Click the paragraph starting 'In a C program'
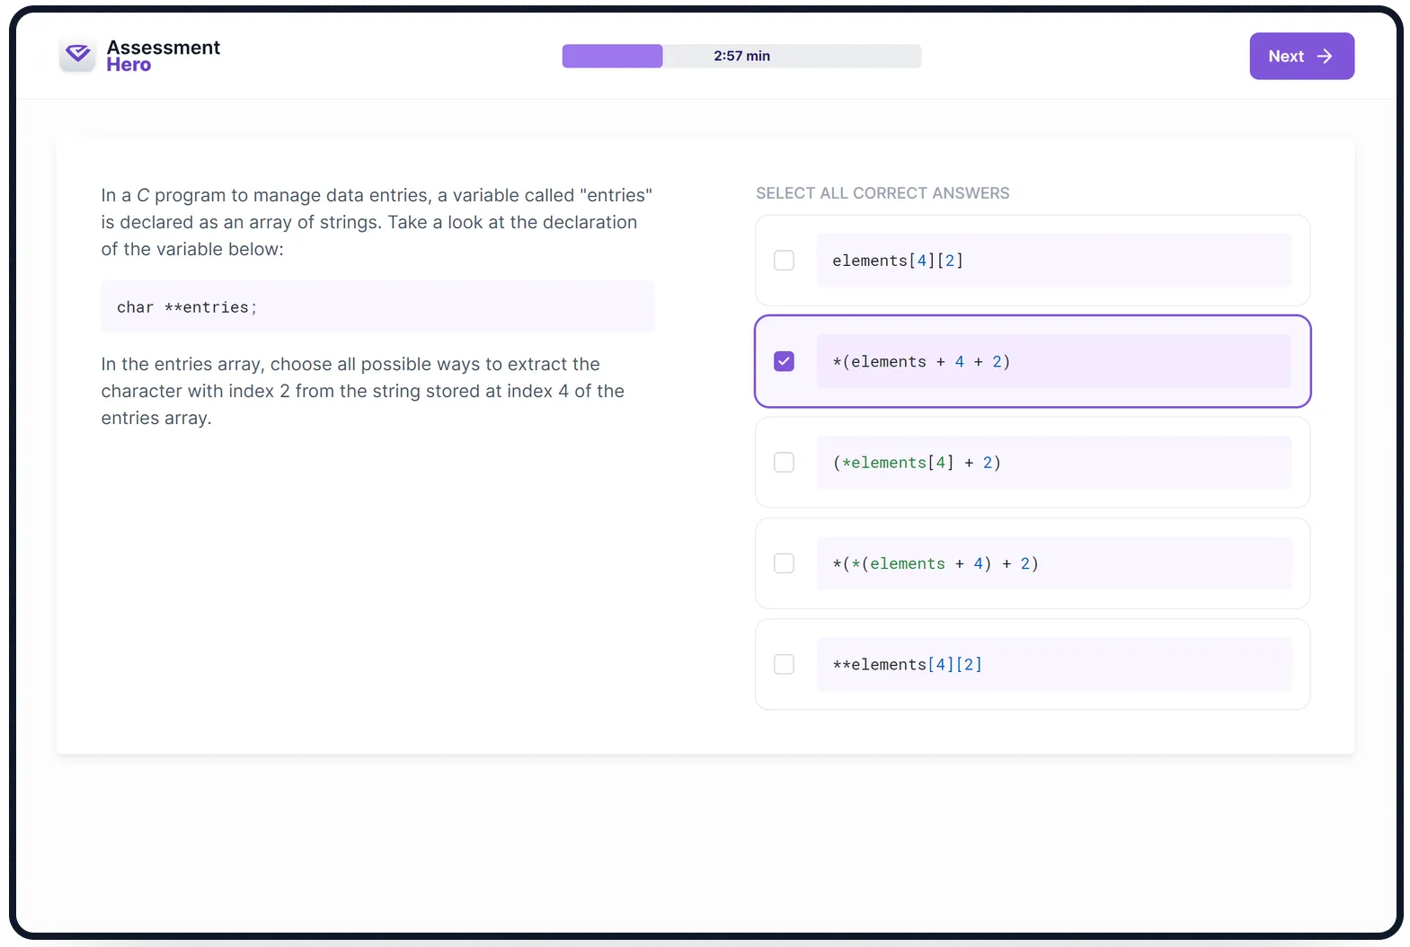This screenshot has width=1410, height=947. pyautogui.click(x=377, y=222)
